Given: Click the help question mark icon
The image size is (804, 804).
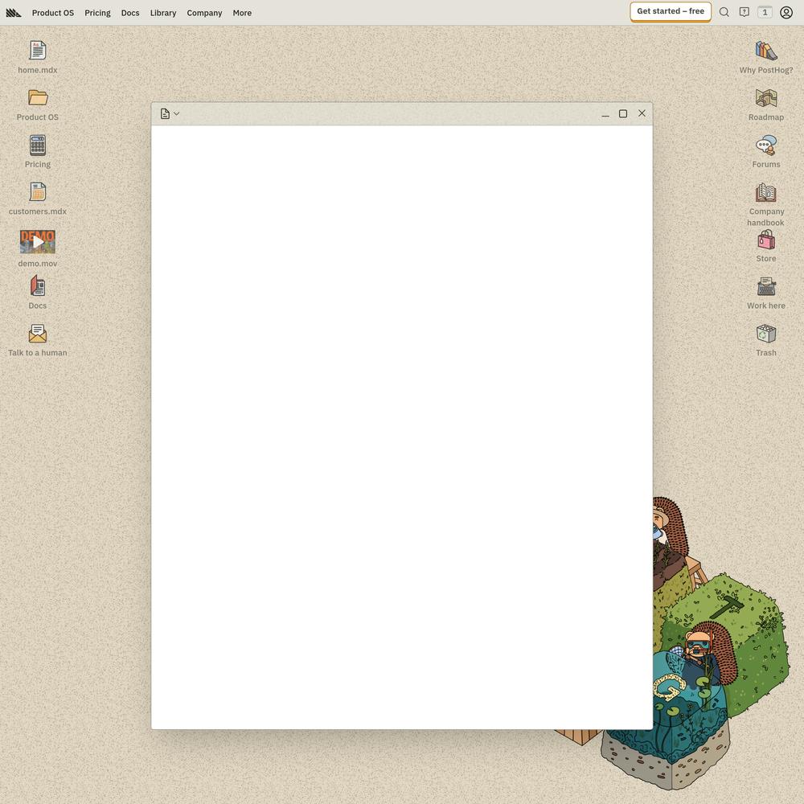Looking at the screenshot, I should point(744,12).
